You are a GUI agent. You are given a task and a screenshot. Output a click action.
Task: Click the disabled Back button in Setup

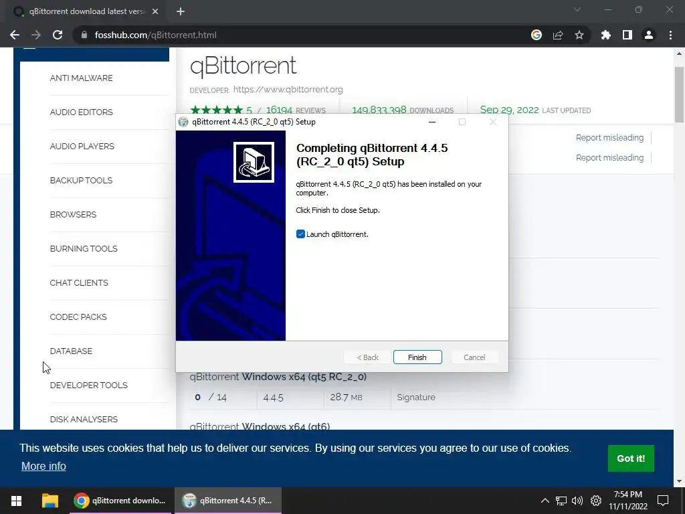tap(367, 357)
